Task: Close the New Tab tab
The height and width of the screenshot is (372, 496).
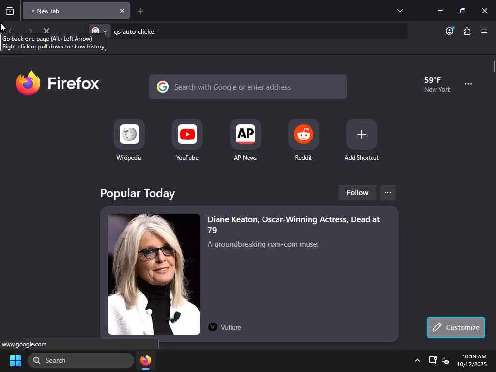Action: click(x=122, y=11)
